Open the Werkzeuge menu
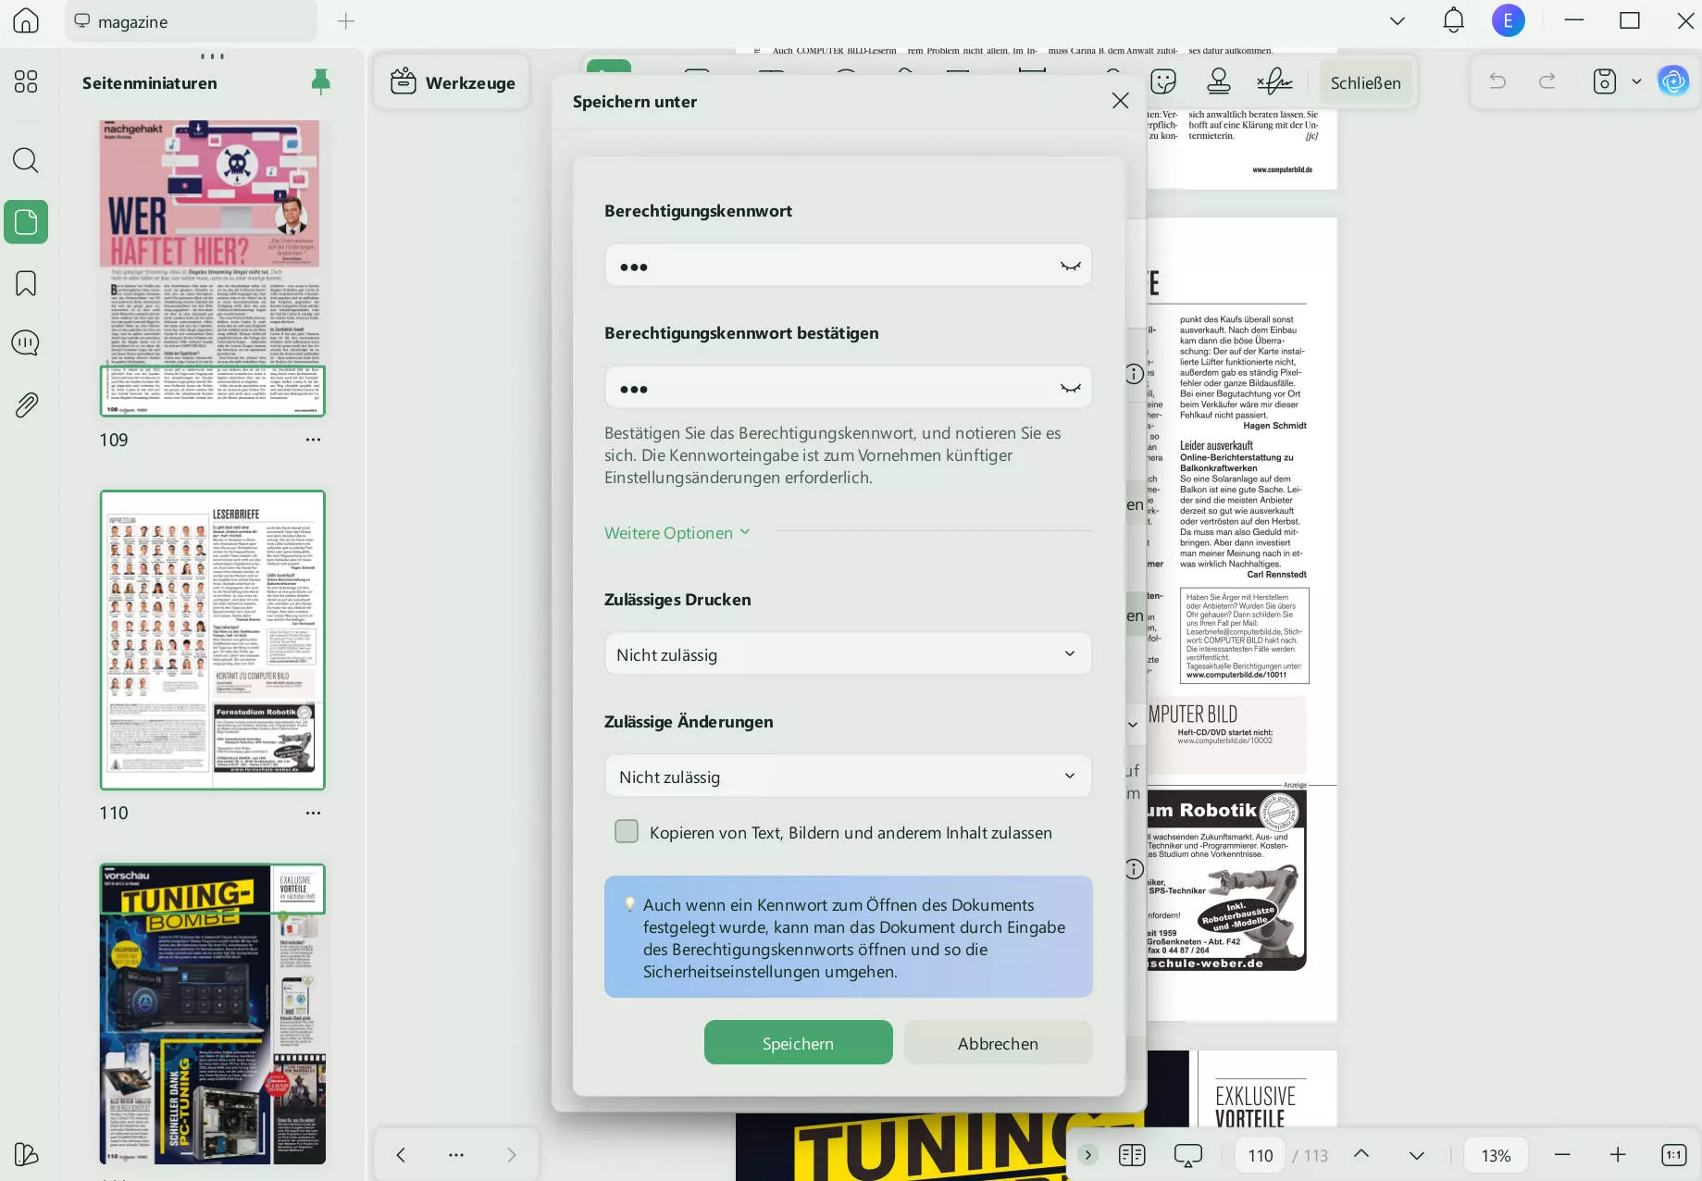Image resolution: width=1702 pixels, height=1181 pixels. (453, 82)
